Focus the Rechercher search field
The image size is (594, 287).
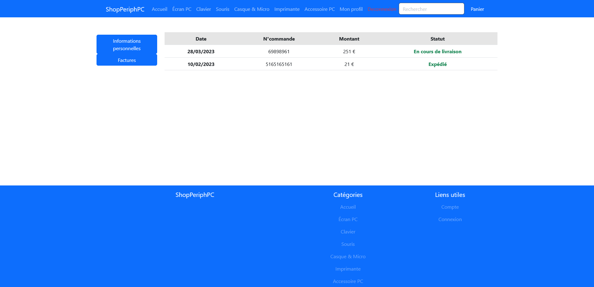point(432,9)
